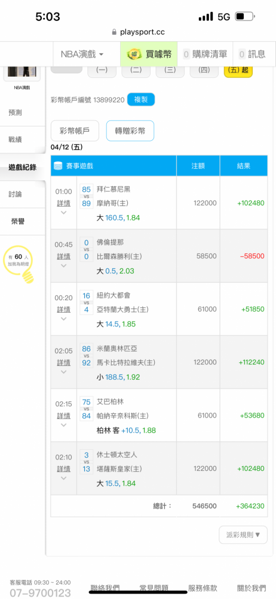Click the 轉贈彩幣 button
This screenshot has width=276, height=599.
click(x=130, y=131)
